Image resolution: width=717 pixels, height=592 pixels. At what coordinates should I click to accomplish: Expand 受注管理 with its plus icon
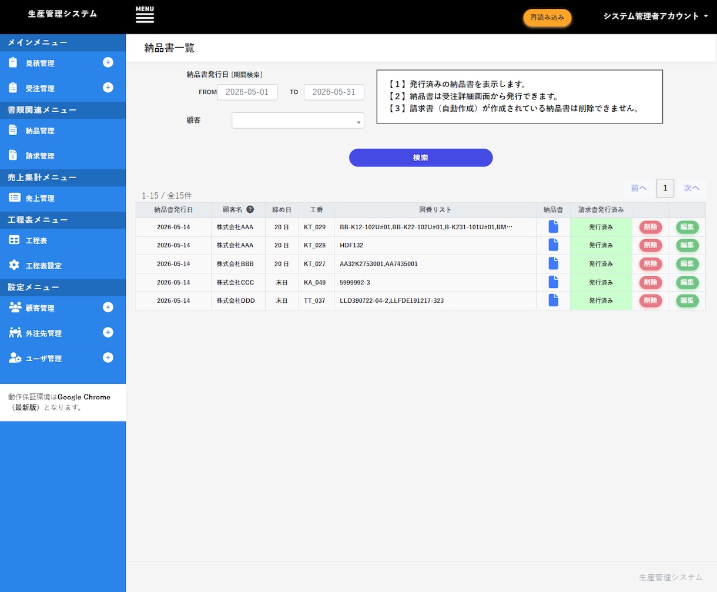(x=108, y=88)
